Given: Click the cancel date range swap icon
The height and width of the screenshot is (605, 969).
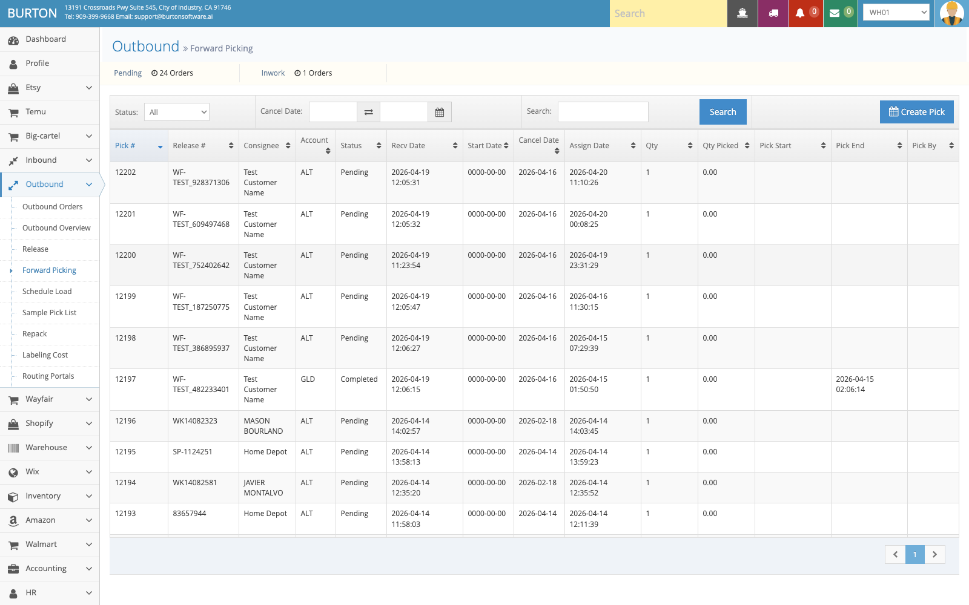Looking at the screenshot, I should coord(368,112).
